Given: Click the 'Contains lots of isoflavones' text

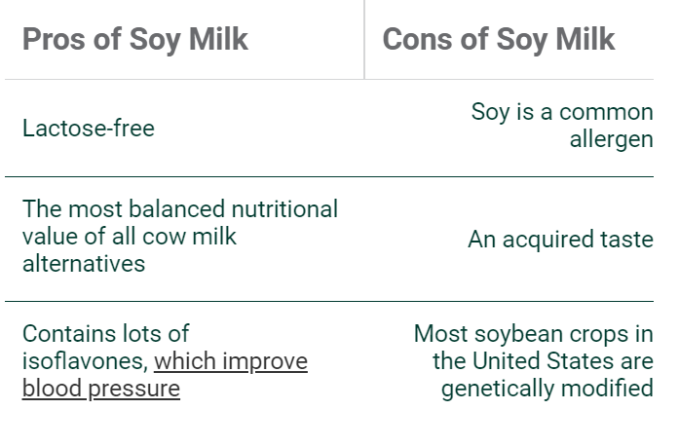Looking at the screenshot, I should 106,348.
